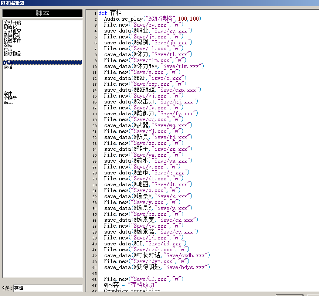Select the 游戏世界 script
Screen dimensions: 319x296
pyautogui.click(x=12, y=31)
